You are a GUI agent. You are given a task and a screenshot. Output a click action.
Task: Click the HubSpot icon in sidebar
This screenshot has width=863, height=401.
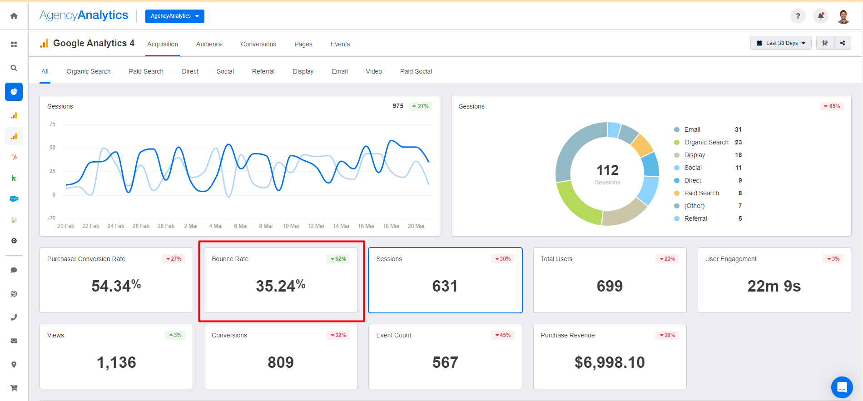click(x=14, y=157)
